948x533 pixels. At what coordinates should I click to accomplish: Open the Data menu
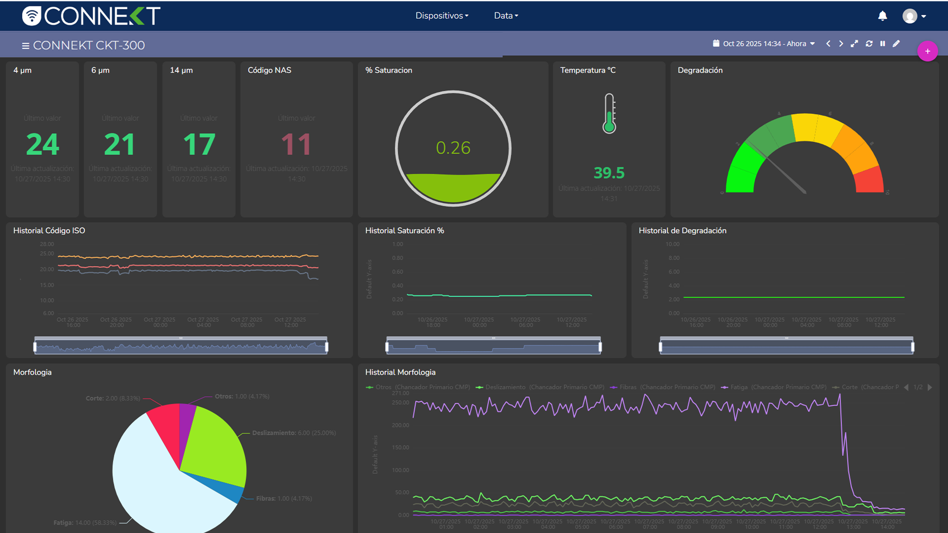tap(506, 16)
